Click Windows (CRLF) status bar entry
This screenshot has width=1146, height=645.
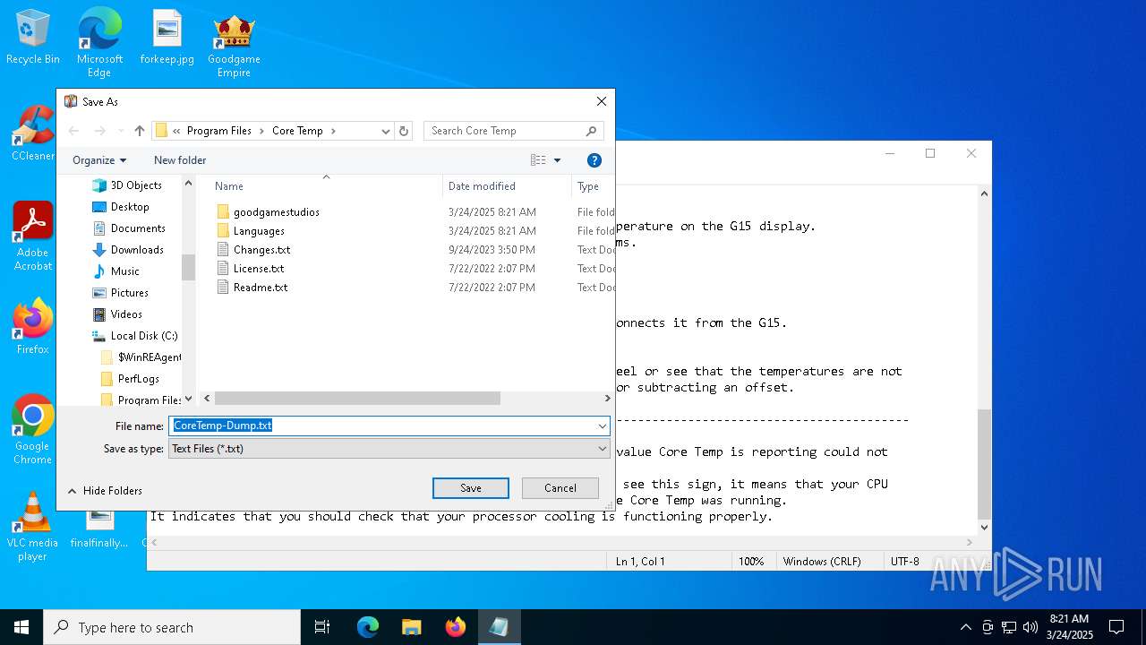click(x=822, y=562)
